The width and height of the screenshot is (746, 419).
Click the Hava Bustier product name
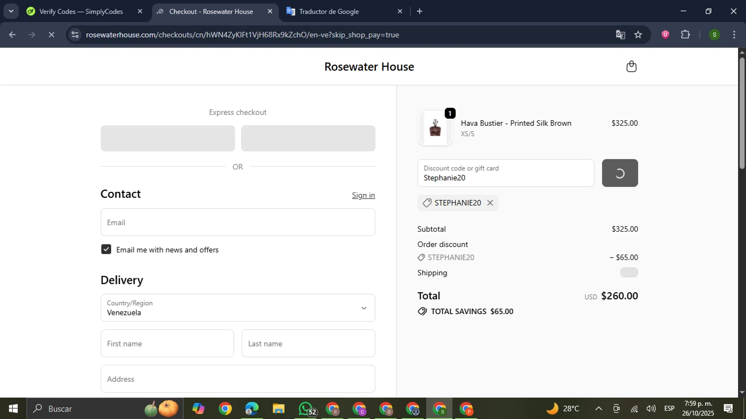[x=516, y=123]
